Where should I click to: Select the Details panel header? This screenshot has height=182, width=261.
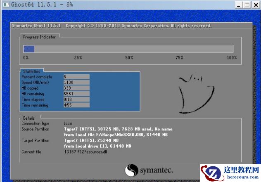[x=29, y=118]
